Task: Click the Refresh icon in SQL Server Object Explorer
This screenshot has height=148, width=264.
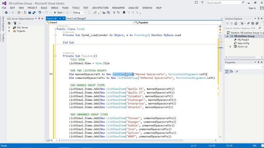Action: pos(9,23)
